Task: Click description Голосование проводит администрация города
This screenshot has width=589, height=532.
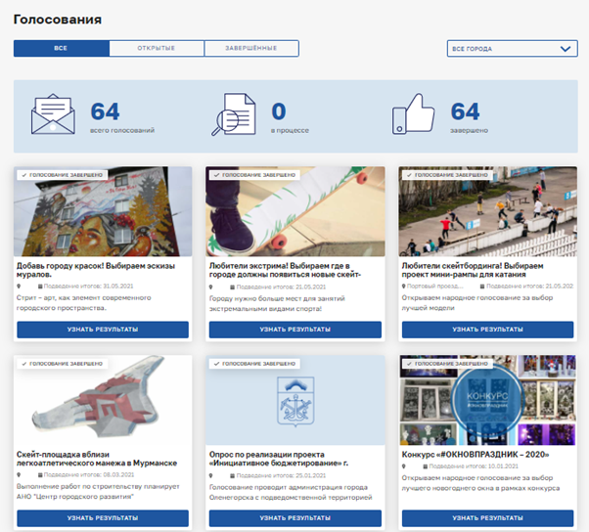Action: [x=291, y=492]
